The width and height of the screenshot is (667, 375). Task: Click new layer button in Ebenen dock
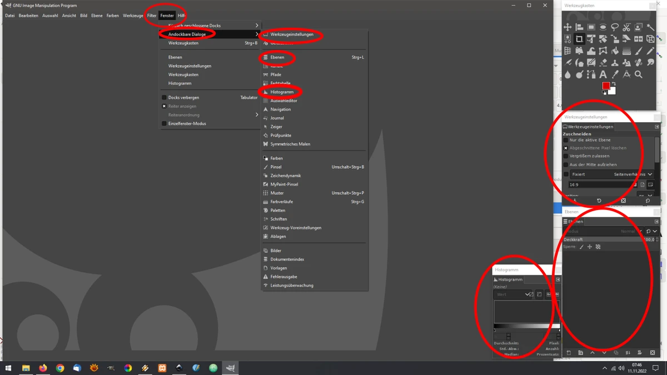pos(569,353)
